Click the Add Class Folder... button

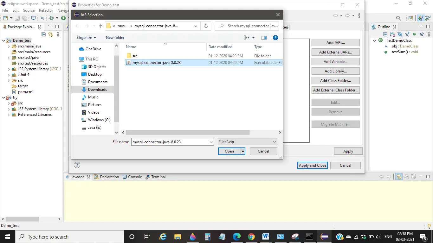click(x=335, y=81)
